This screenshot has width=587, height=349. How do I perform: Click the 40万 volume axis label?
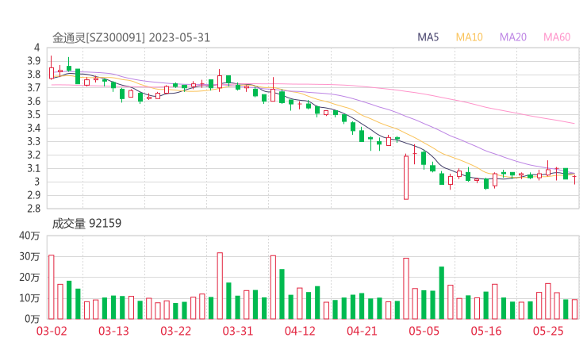point(29,236)
